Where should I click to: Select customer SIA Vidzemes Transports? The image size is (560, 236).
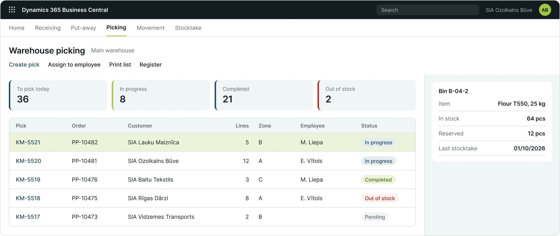click(x=161, y=217)
